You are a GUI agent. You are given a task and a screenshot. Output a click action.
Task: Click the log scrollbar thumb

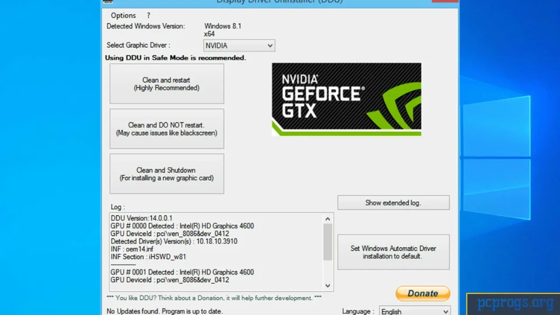click(x=327, y=242)
